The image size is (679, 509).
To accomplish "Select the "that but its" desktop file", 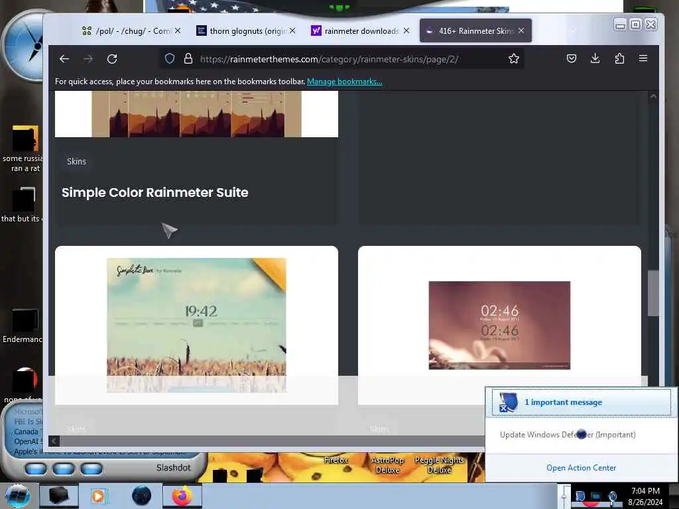I will tap(23, 205).
